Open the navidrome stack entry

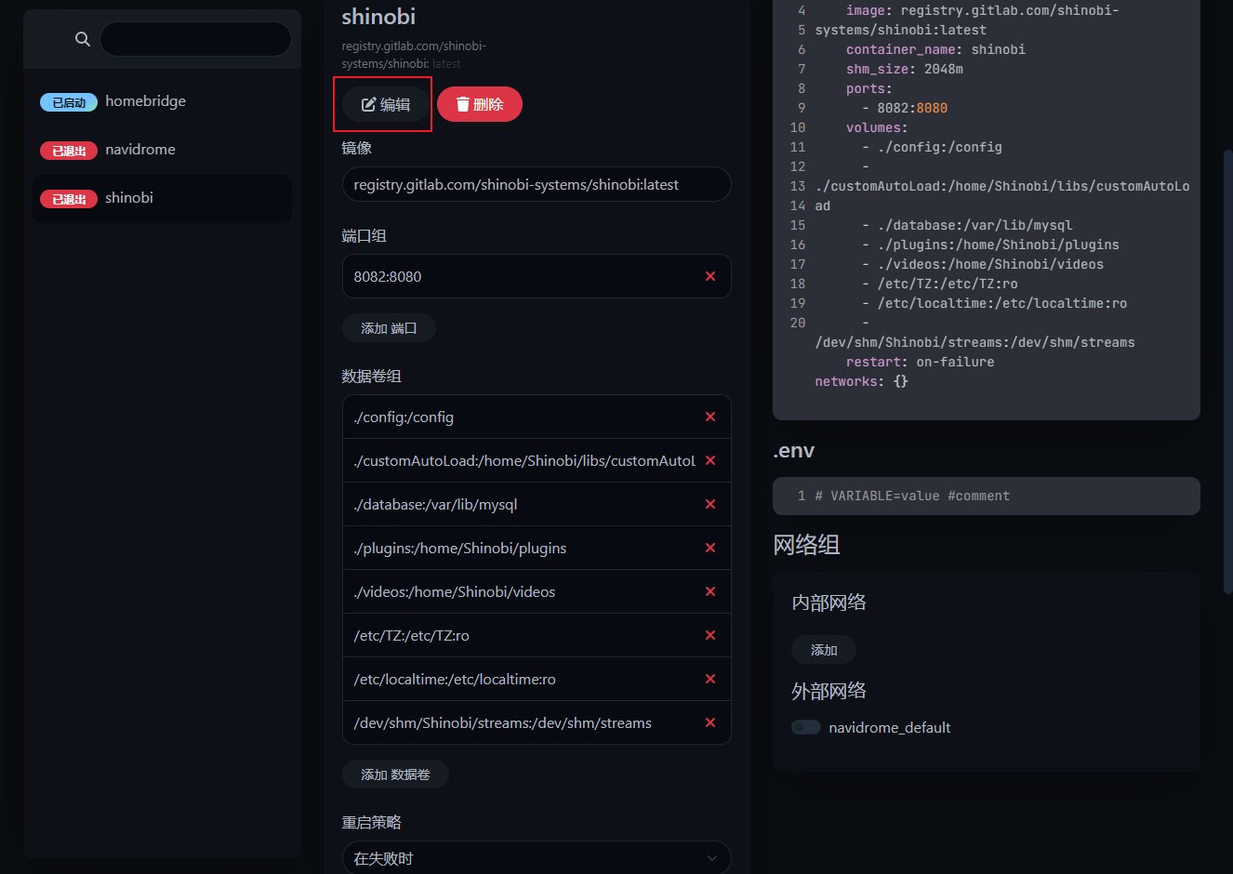tap(162, 150)
